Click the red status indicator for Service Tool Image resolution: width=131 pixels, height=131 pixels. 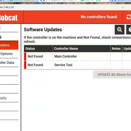(x=25, y=65)
